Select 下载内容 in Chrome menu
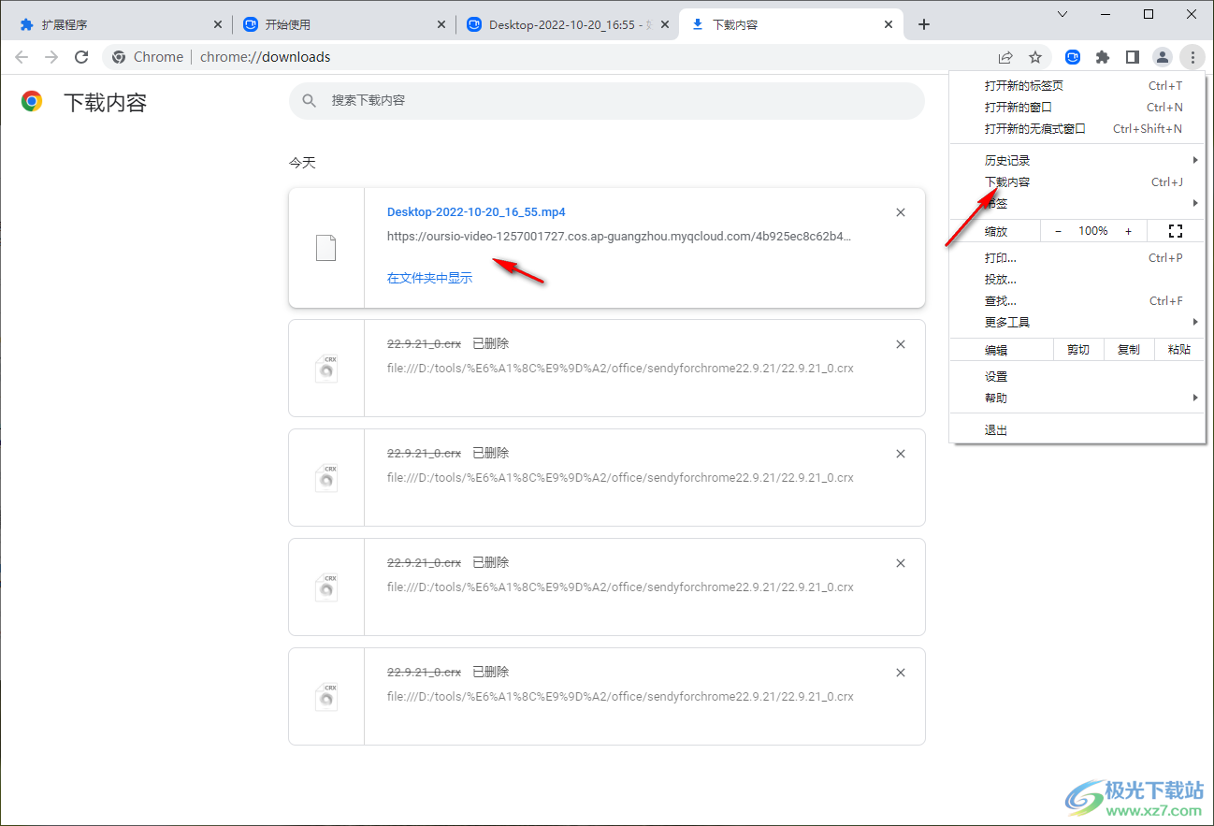The height and width of the screenshot is (826, 1214). point(1077,181)
